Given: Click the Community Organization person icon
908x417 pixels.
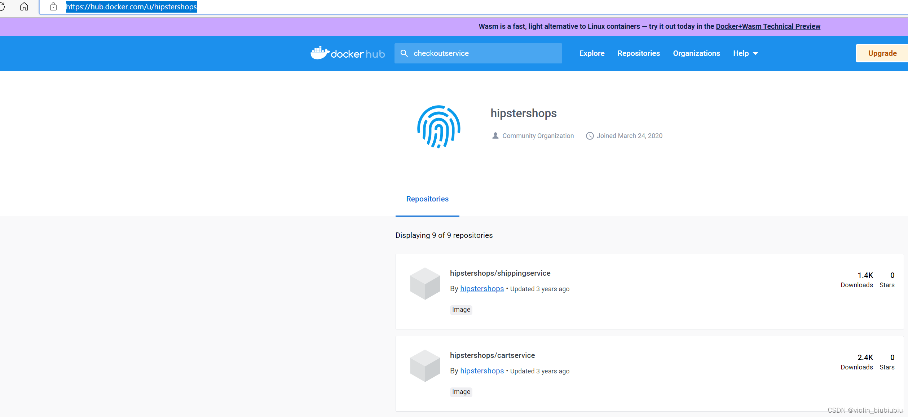Looking at the screenshot, I should [495, 136].
